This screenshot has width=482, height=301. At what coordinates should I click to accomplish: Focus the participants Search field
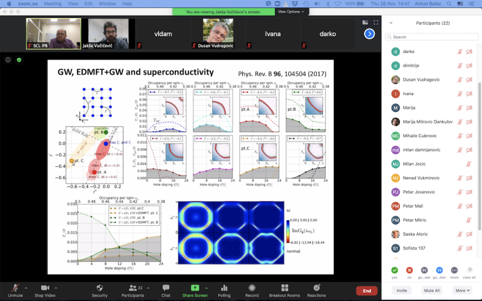click(431, 37)
